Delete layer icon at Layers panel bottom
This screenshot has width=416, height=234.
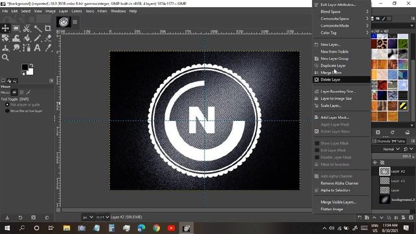(411, 218)
